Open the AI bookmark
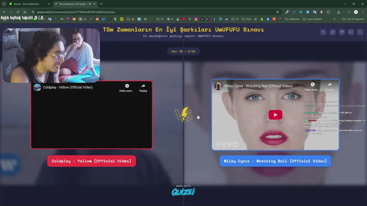Screen dimensions: 367x206 point(170,19)
